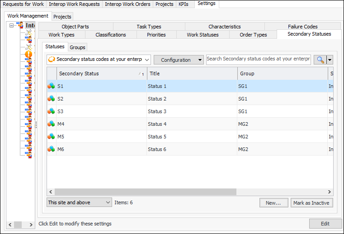344x234 pixels.
Task: Click the root node icon in the tree
Action: point(20,26)
